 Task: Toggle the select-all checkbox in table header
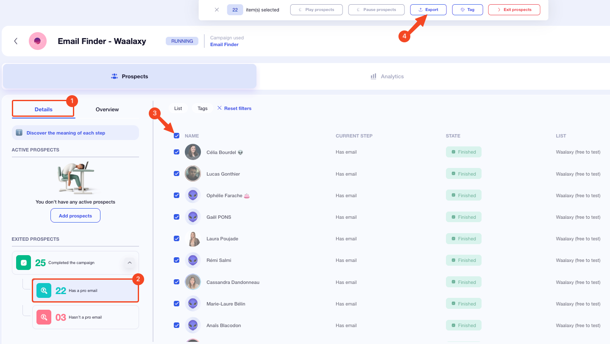click(x=177, y=136)
